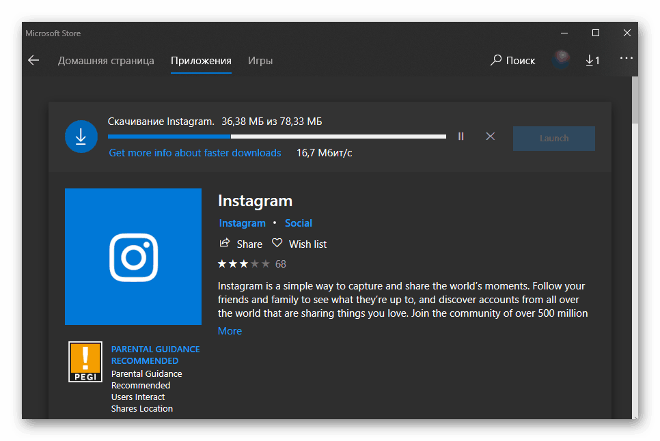
Task: Navigate back with the arrow
Action: 33,60
